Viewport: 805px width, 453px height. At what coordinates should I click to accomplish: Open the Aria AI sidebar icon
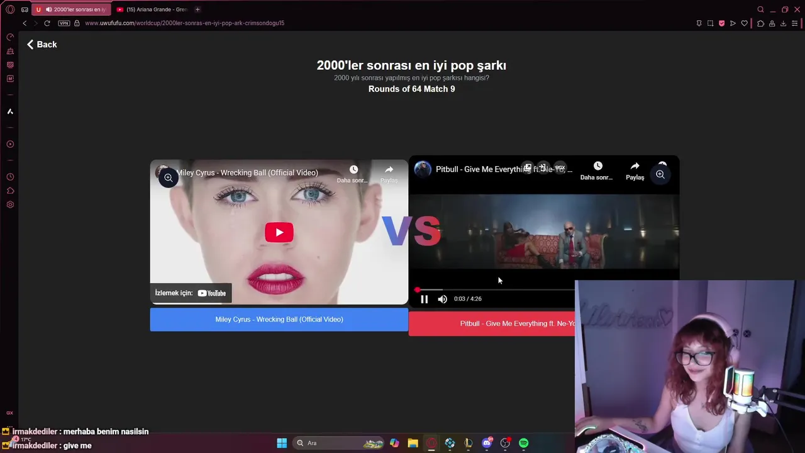point(10,111)
